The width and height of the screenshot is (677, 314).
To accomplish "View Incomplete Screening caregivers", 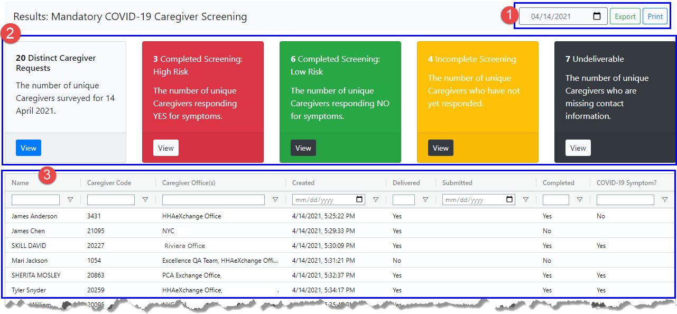I will pos(441,148).
